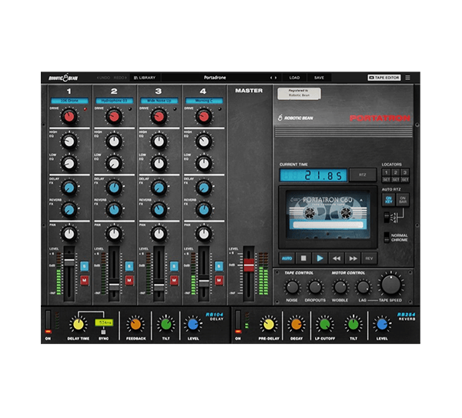Open track 4 tape selector 'Morning C'
The image size is (462, 418).
click(x=204, y=101)
